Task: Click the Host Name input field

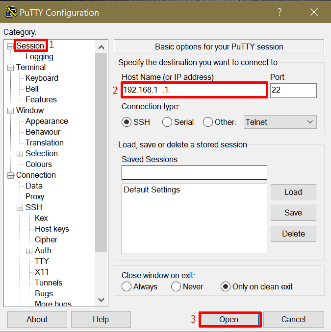Action: point(194,90)
